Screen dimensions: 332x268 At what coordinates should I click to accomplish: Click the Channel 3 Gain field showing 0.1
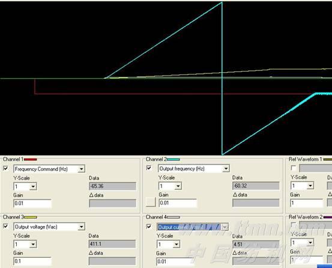(32, 261)
